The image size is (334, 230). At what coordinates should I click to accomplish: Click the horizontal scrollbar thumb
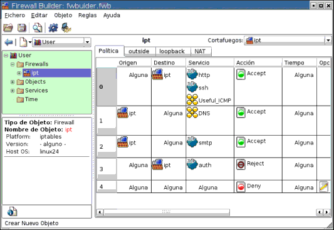pyautogui.click(x=167, y=212)
